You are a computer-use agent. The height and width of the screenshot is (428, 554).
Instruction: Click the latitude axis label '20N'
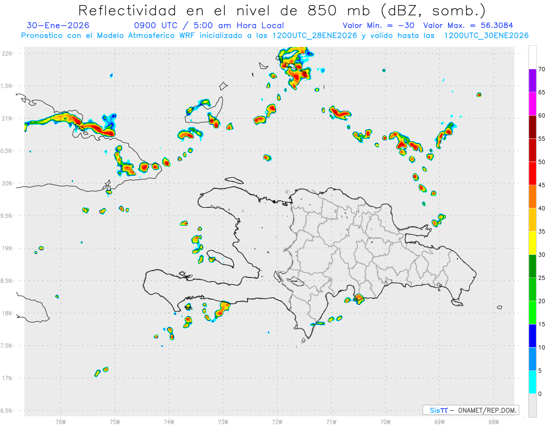click(x=8, y=183)
